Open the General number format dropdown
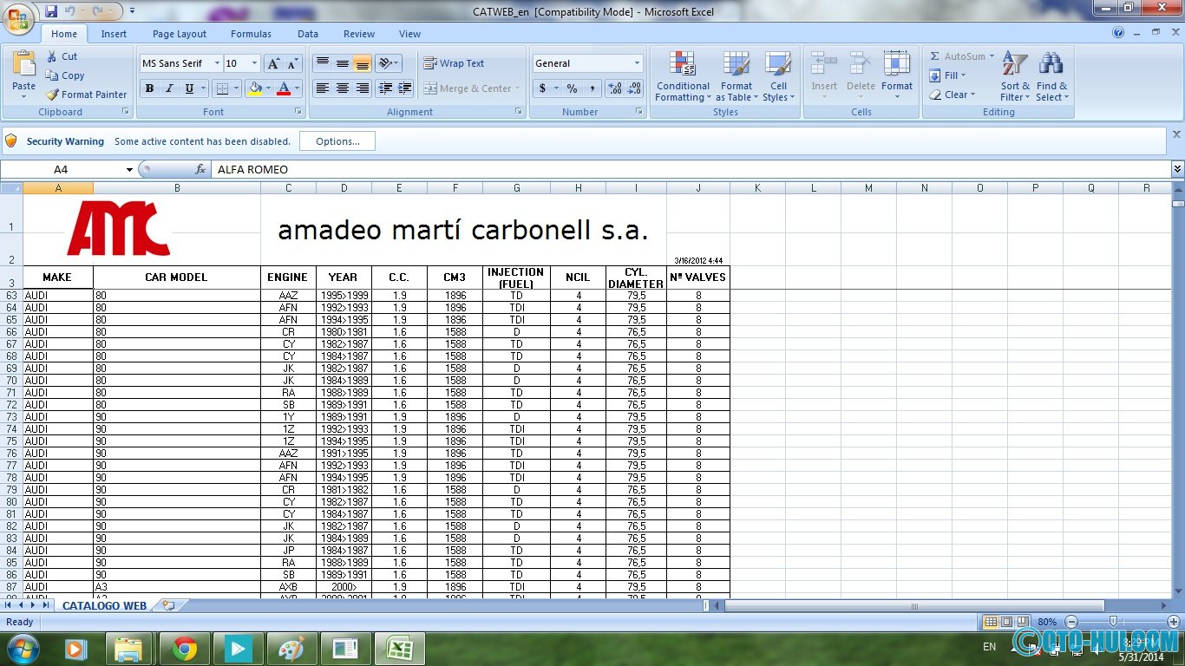This screenshot has height=666, width=1185. click(x=637, y=63)
